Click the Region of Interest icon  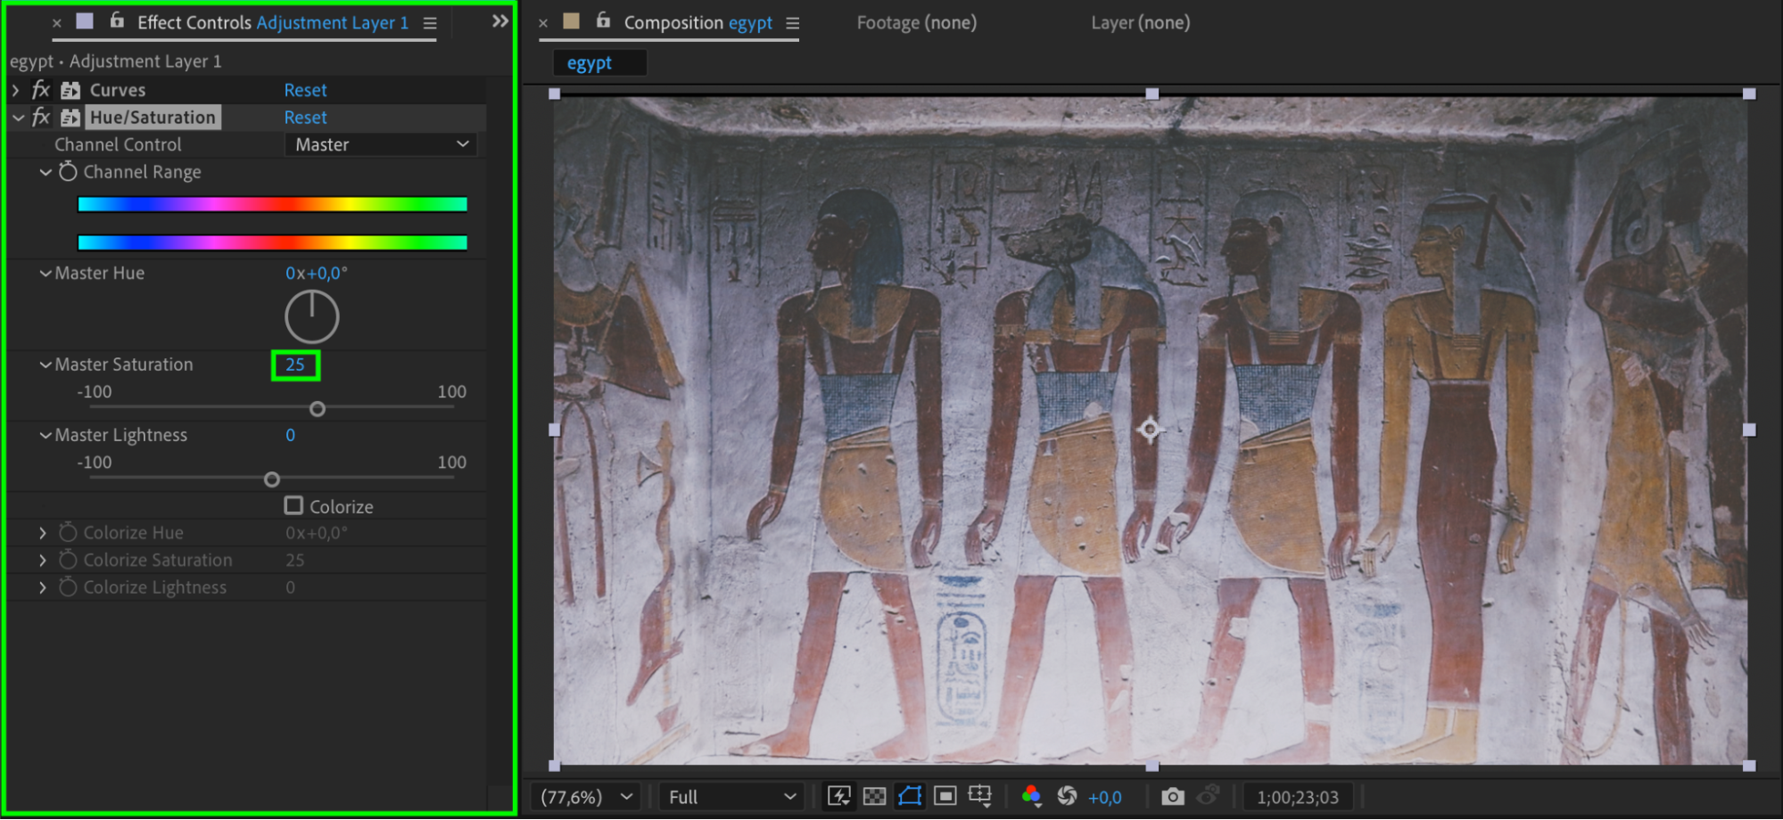(945, 796)
